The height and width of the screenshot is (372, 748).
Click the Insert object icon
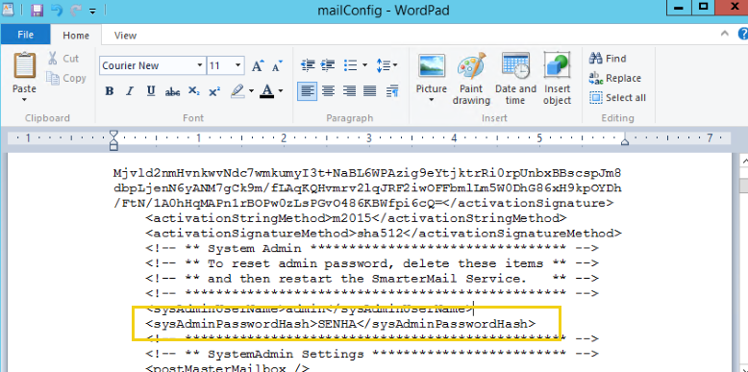tap(558, 79)
